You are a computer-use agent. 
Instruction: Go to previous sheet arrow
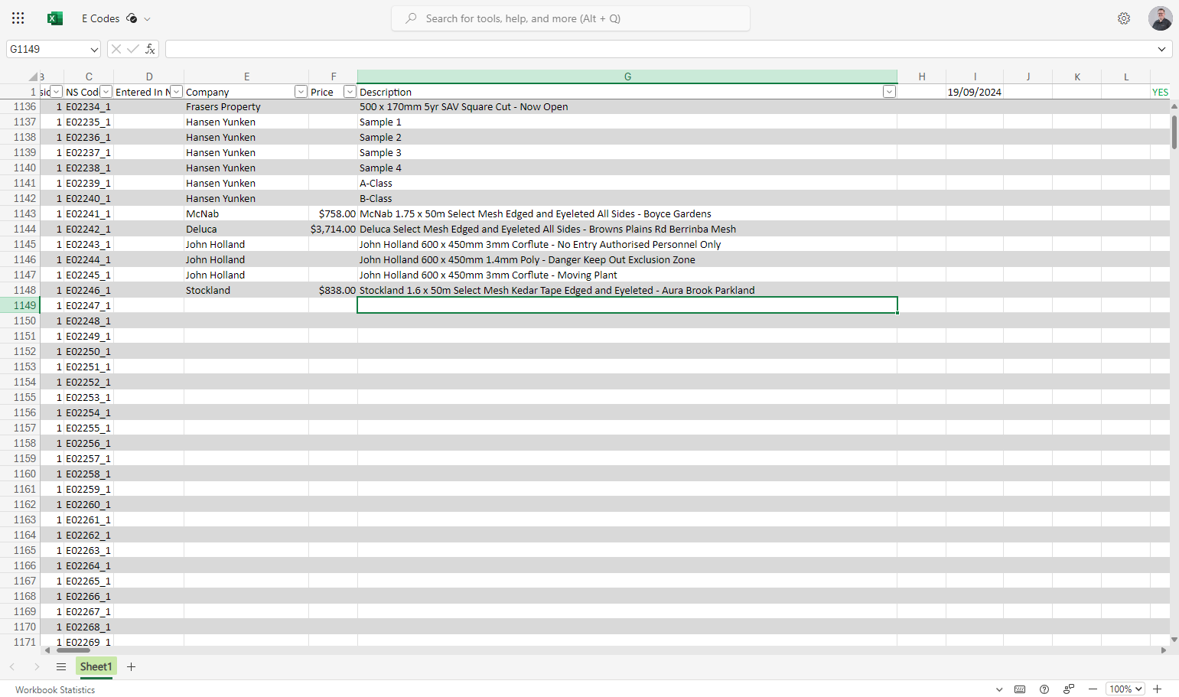[x=12, y=667]
